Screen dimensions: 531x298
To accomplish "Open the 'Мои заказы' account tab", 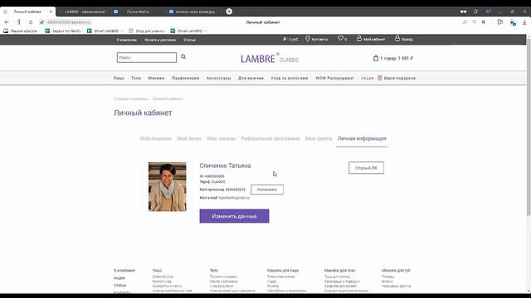I will pyautogui.click(x=222, y=138).
